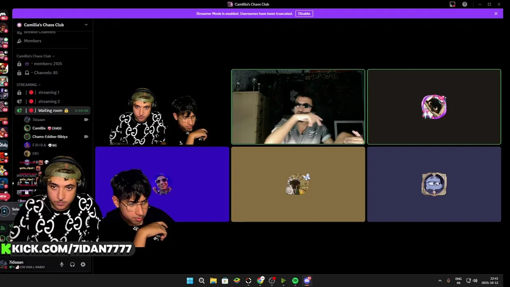510x287 pixels.
Task: Focus the grey-purple tile with blue avatar
Action: click(434, 184)
